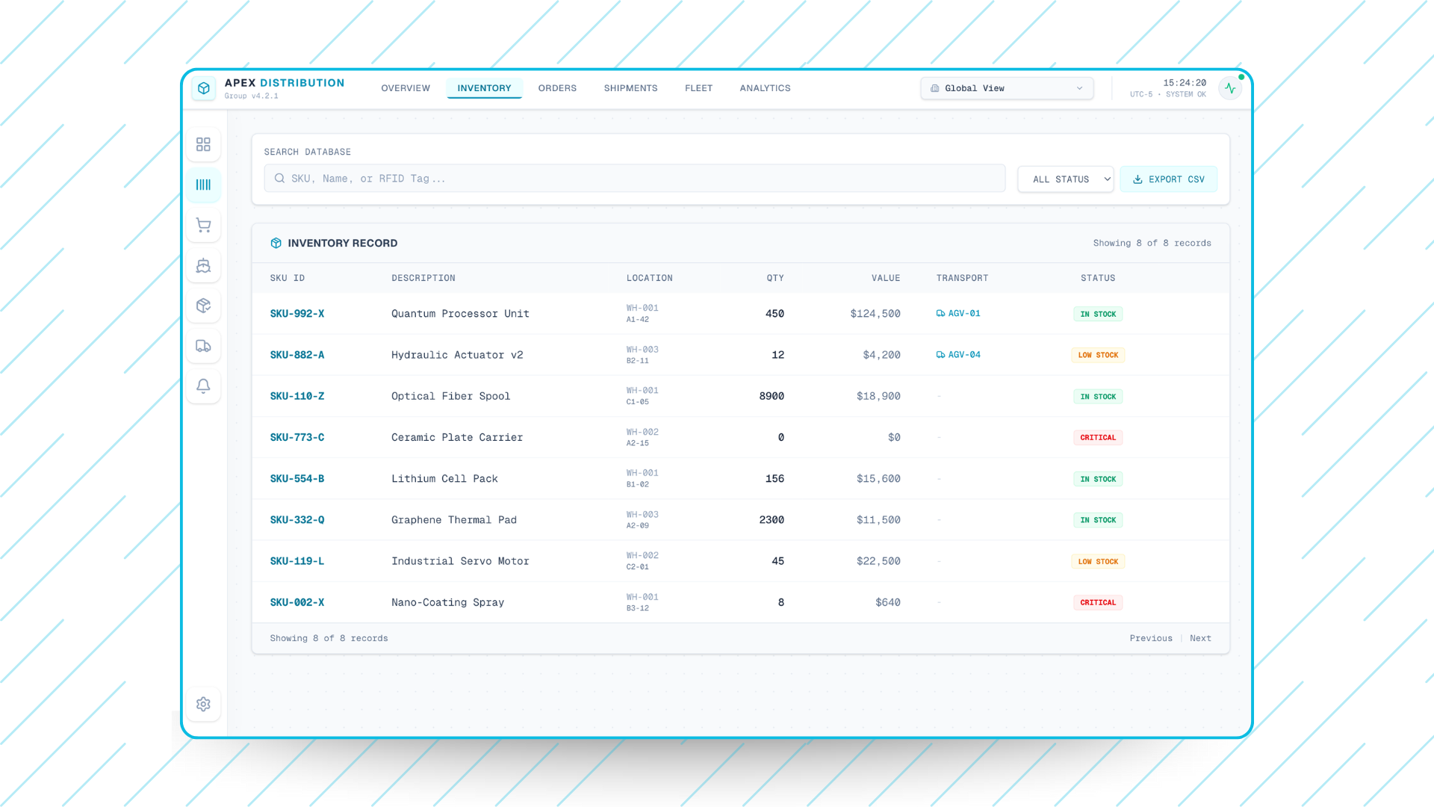This screenshot has height=807, width=1434.
Task: Open the Shipments tab
Action: point(630,88)
